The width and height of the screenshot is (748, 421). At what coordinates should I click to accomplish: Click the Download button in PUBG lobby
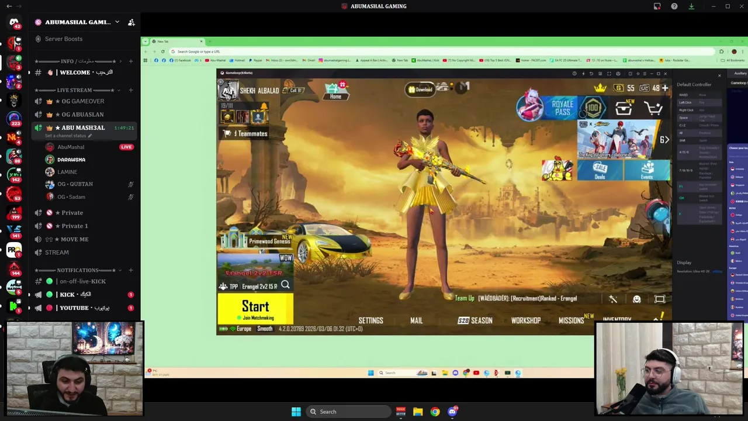420,89
